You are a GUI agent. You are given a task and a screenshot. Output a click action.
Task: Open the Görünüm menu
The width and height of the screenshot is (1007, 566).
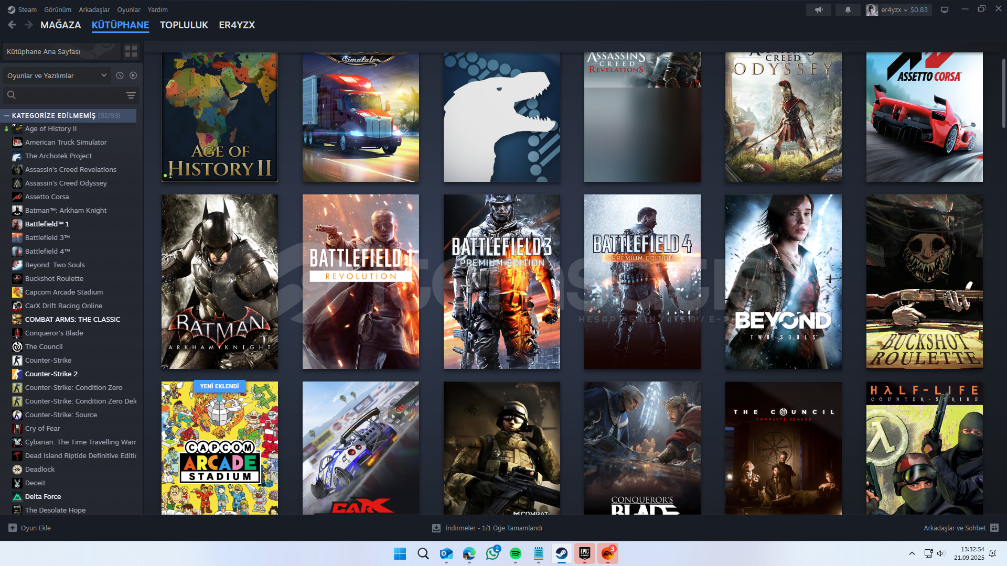[58, 9]
